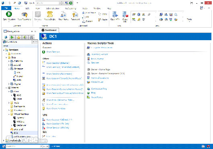Copy the User Name via ribbon icon
This screenshot has width=213, height=149.
click(x=63, y=14)
